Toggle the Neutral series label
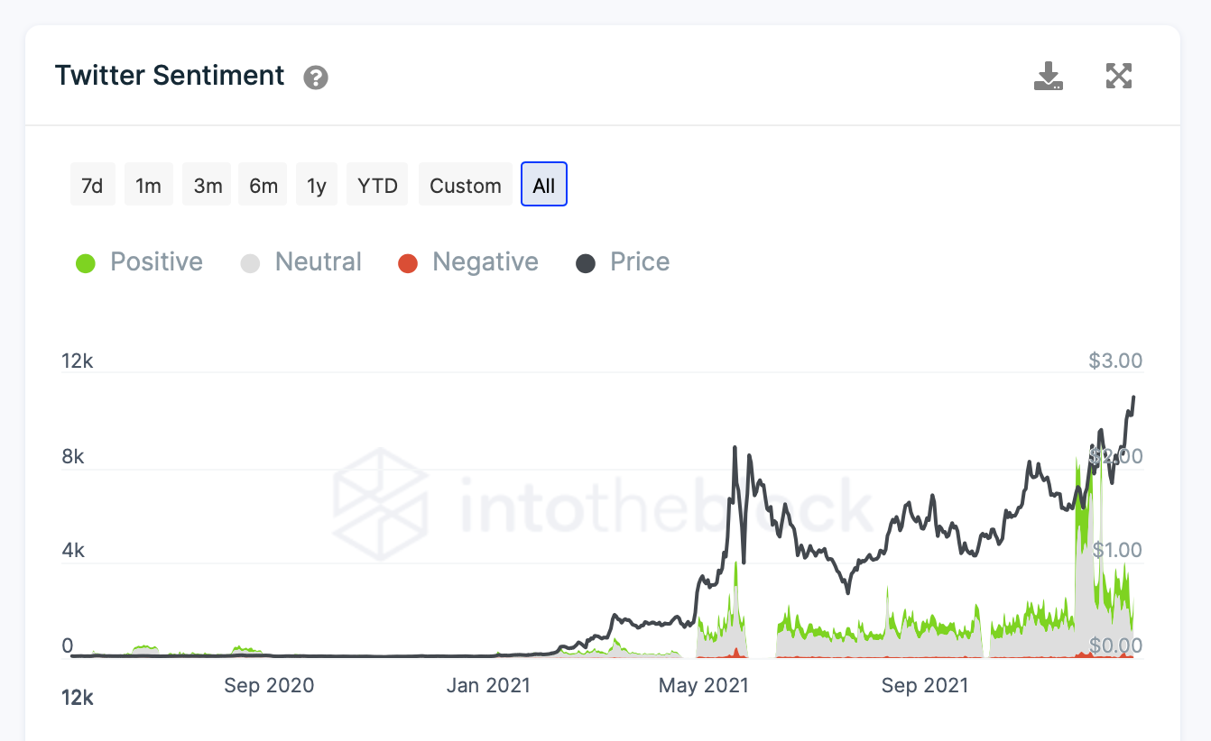The height and width of the screenshot is (741, 1211). click(318, 262)
